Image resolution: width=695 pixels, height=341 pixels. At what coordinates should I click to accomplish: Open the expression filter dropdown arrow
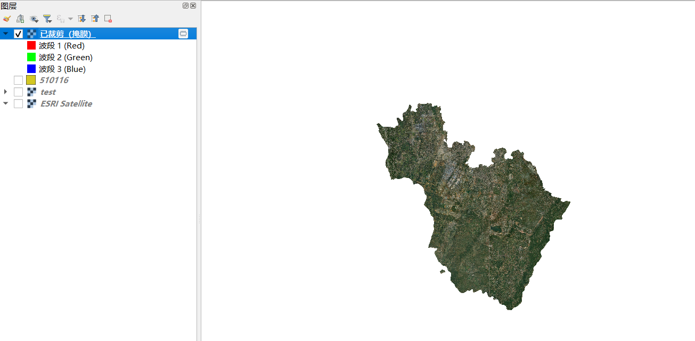tap(70, 19)
